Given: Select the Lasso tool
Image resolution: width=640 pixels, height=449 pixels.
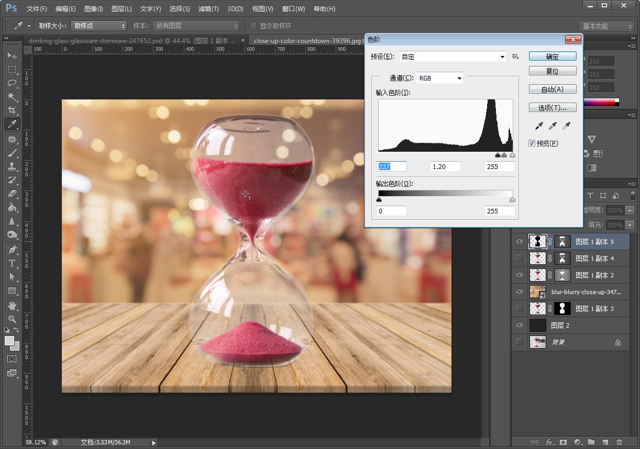Looking at the screenshot, I should [x=12, y=83].
